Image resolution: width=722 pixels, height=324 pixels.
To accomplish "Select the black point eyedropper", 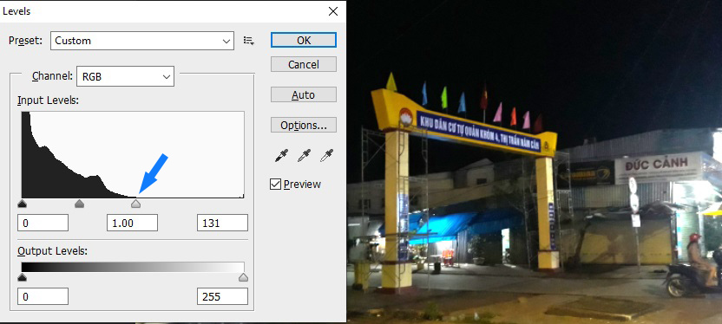I will pos(280,155).
